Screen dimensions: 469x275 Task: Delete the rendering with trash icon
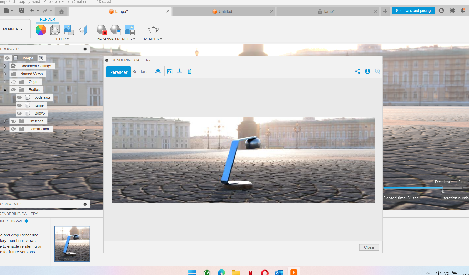click(x=190, y=71)
